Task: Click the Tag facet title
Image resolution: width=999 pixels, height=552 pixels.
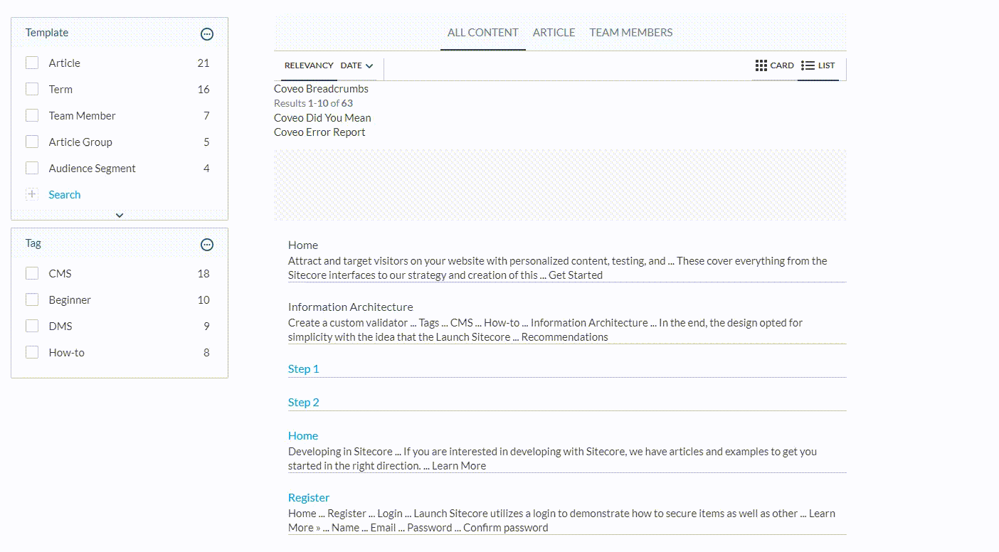Action: coord(33,243)
